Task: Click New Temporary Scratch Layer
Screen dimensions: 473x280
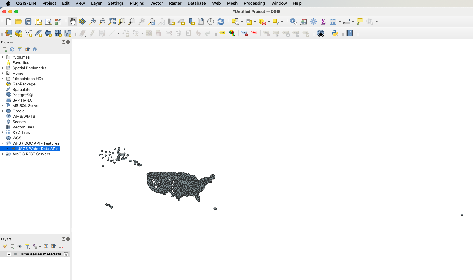Action: click(48, 33)
